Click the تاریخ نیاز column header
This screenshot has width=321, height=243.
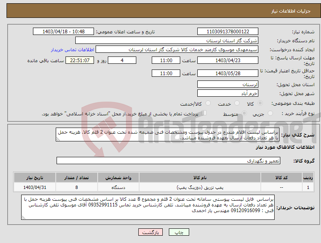point(35,178)
